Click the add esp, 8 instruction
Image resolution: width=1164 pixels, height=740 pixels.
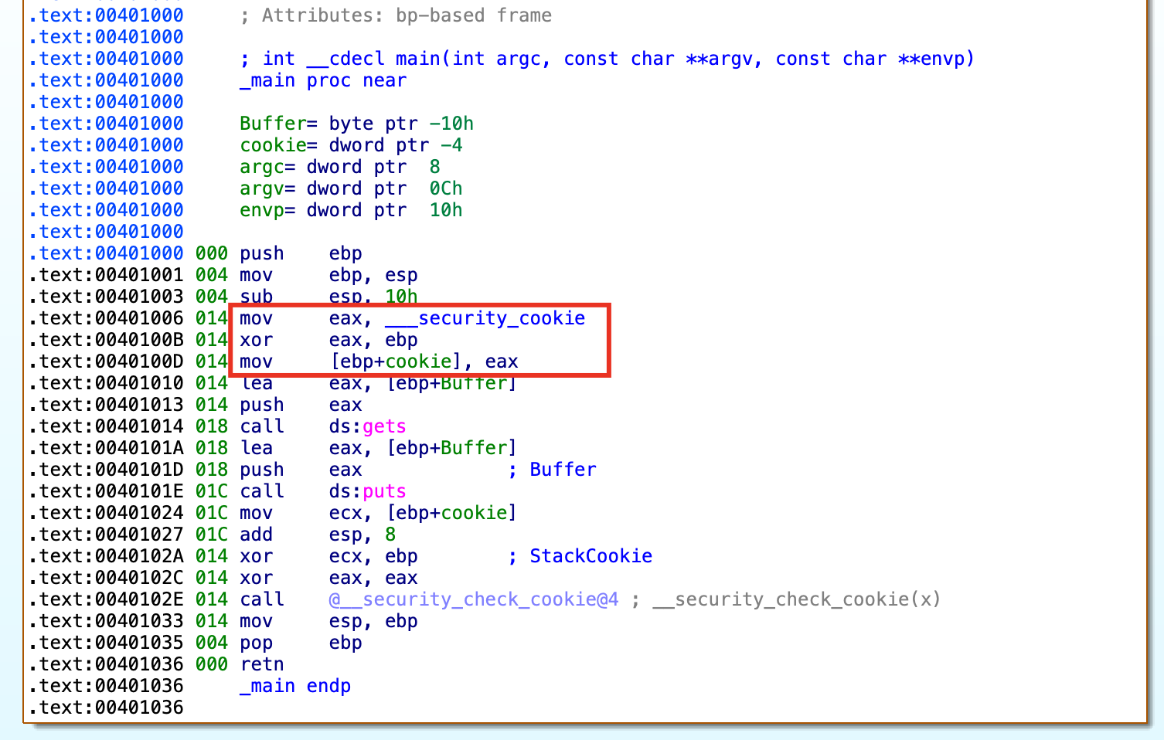[318, 535]
